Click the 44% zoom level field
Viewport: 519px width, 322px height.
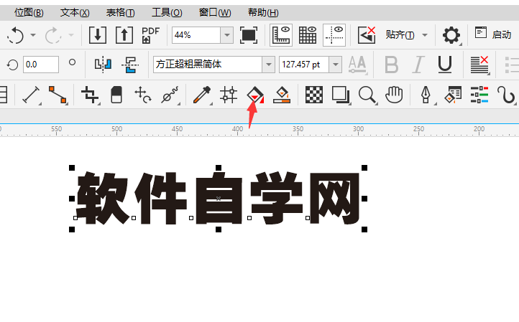point(196,35)
